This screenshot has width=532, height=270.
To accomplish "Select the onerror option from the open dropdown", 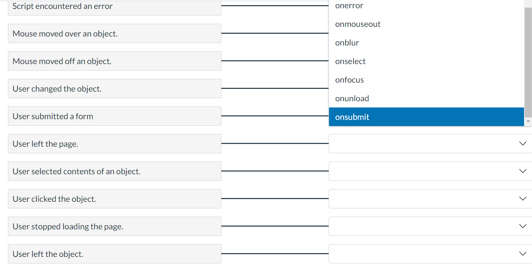I will pos(349,5).
